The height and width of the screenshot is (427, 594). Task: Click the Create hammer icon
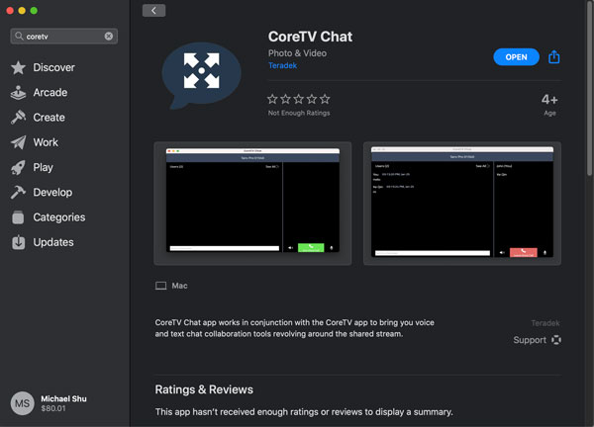pos(18,118)
